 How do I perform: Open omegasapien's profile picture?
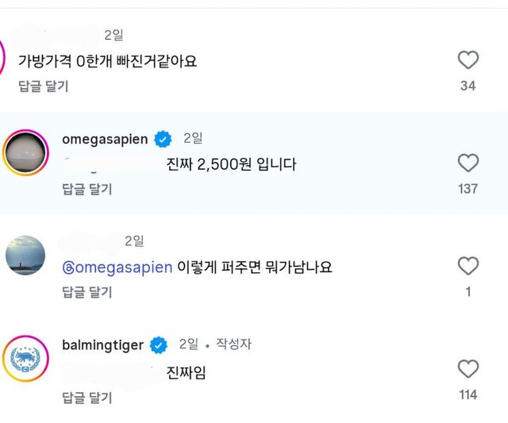pos(28,151)
